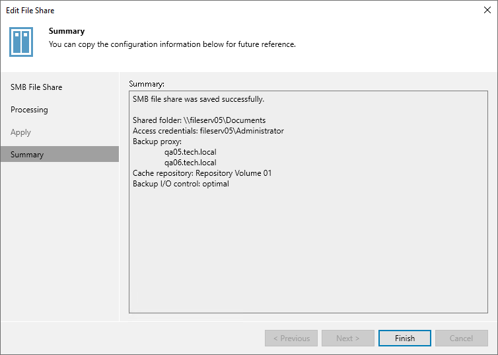498x355 pixels.
Task: Click the Edit File Share window title
Action: tap(30, 11)
